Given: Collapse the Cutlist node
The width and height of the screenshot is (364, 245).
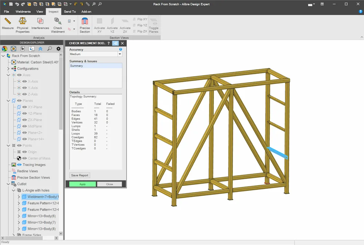Looking at the screenshot, I should 8,184.
